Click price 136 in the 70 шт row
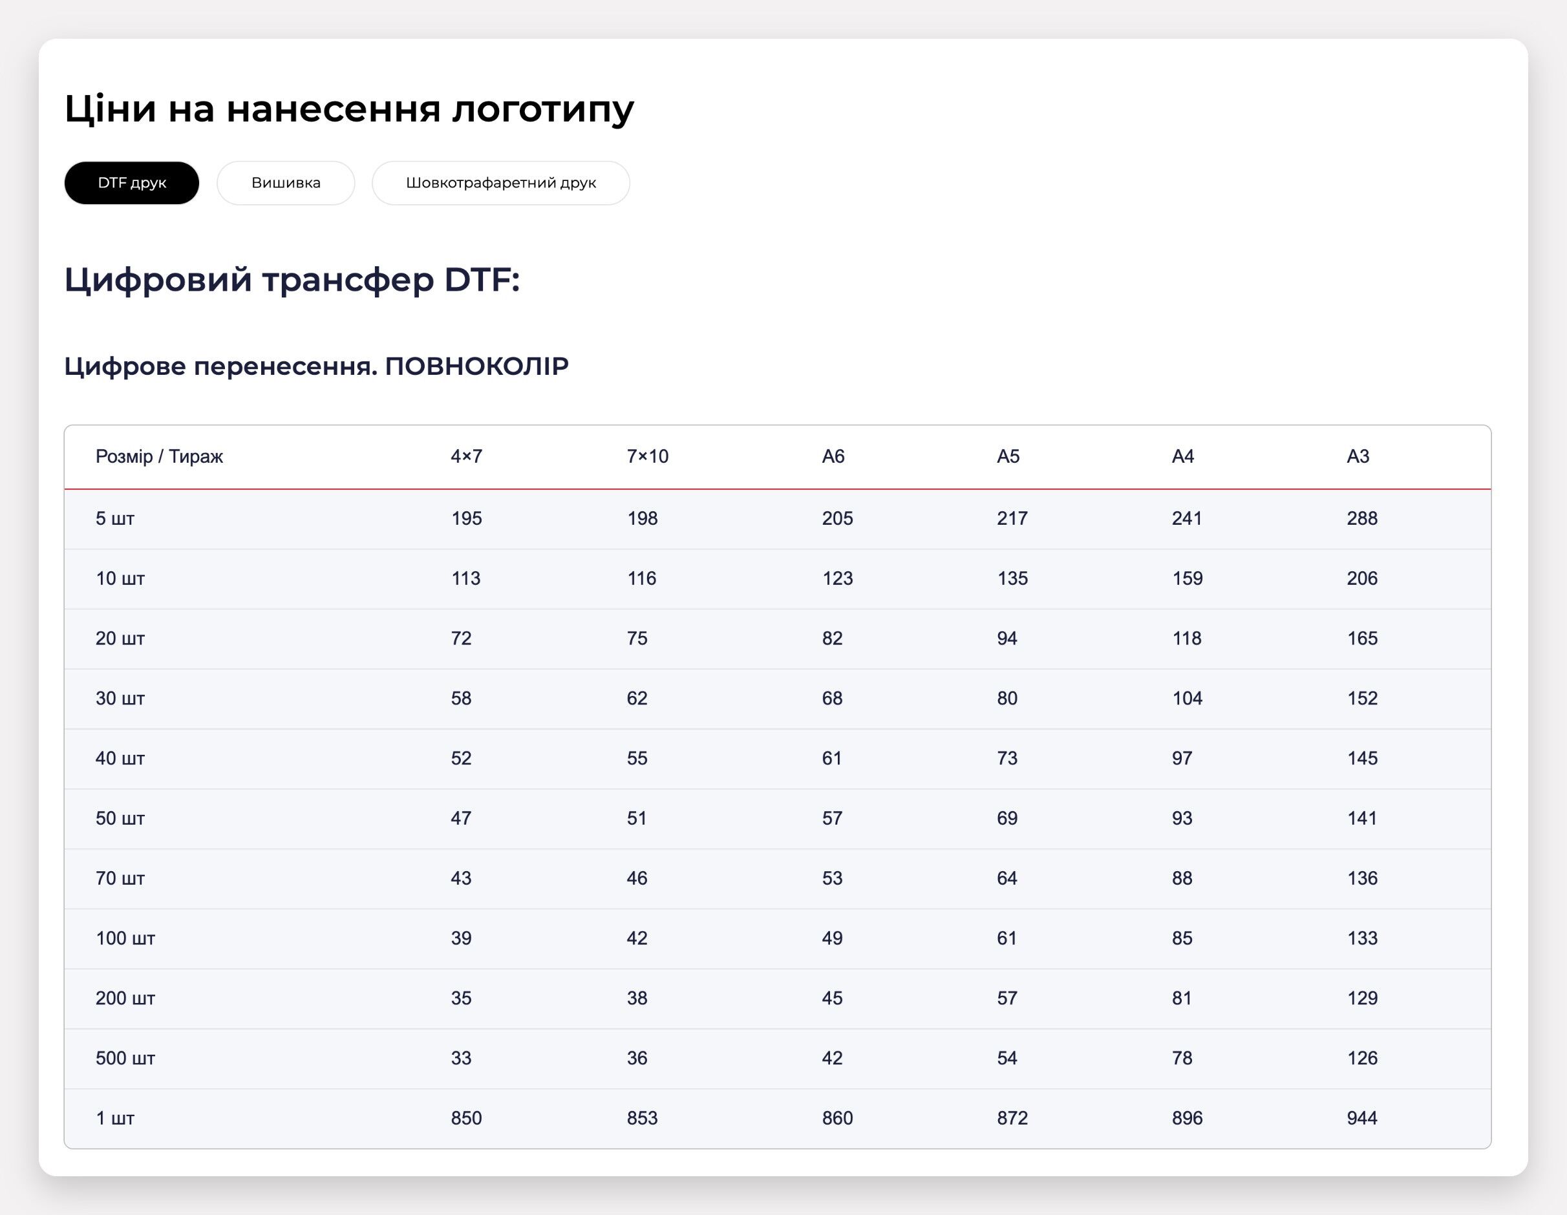The width and height of the screenshot is (1567, 1215). pyautogui.click(x=1362, y=879)
